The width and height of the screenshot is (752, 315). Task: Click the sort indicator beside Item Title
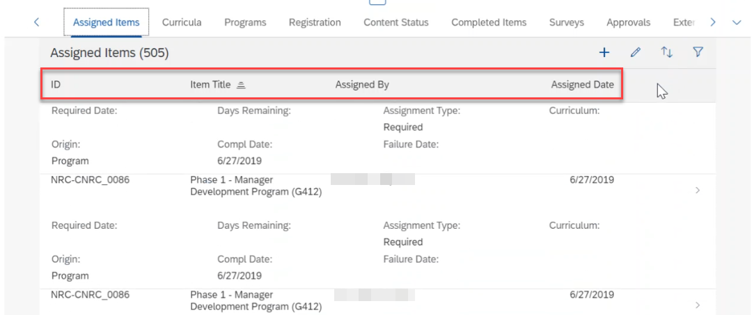pyautogui.click(x=241, y=86)
